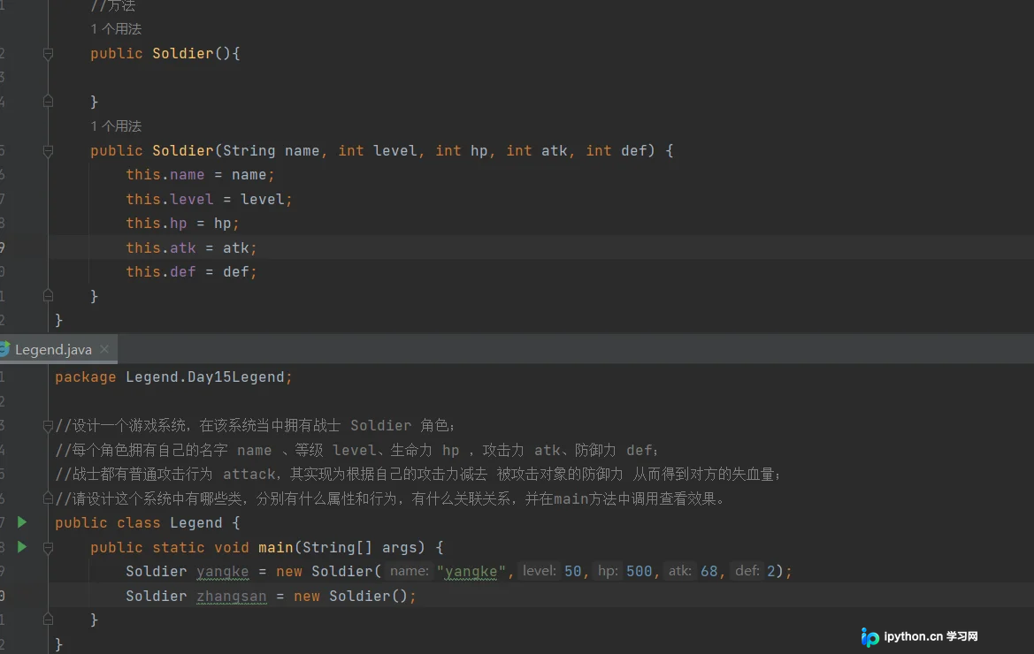Click int def constructor parameter
This screenshot has width=1034, height=654.
pyautogui.click(x=616, y=151)
